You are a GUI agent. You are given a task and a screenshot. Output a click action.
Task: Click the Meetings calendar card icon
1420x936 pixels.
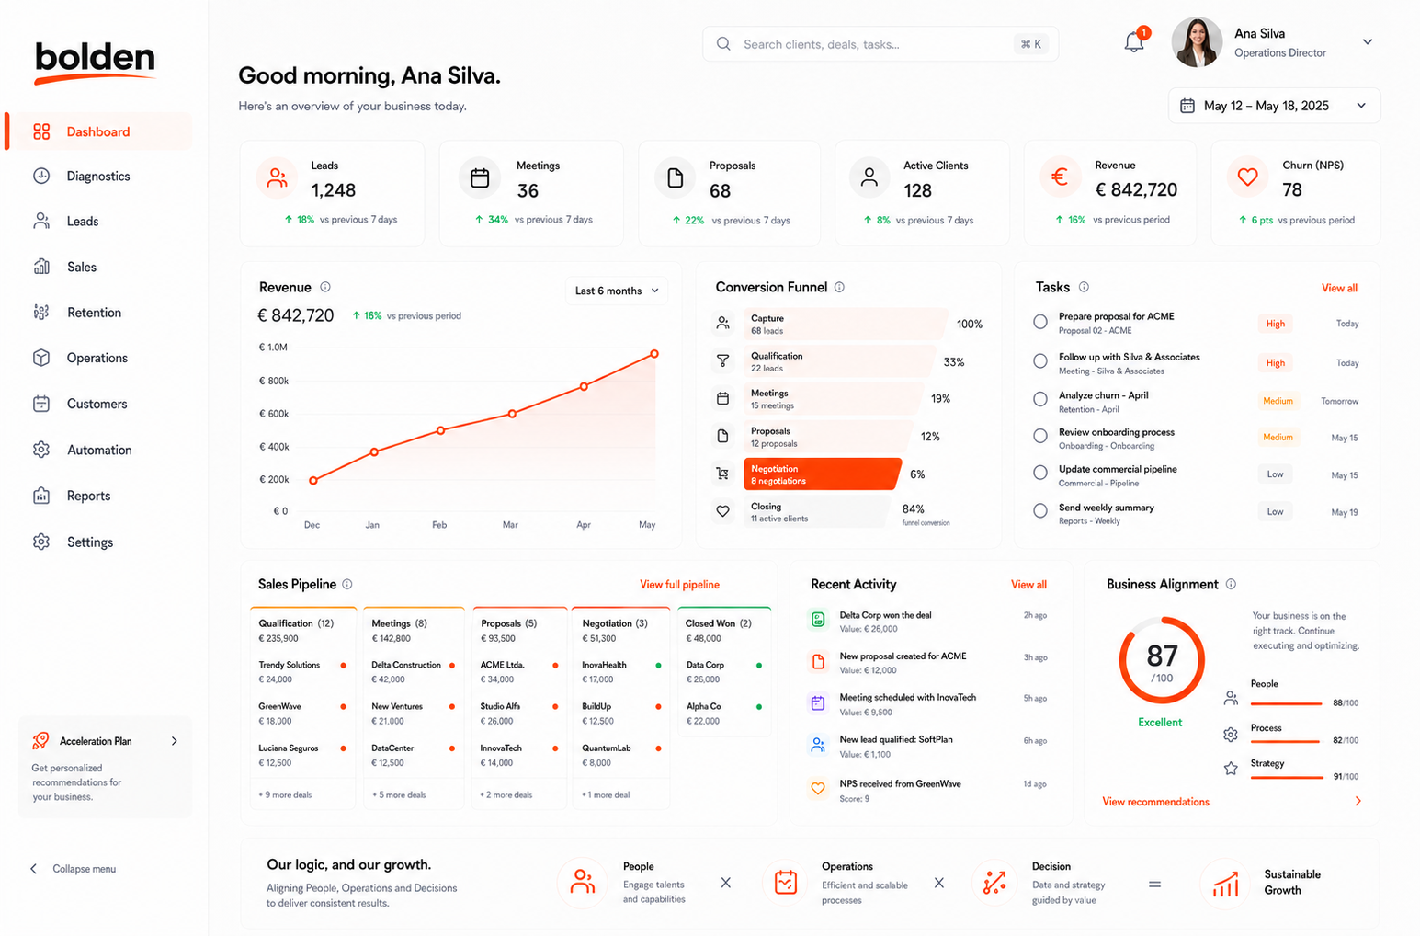click(480, 178)
